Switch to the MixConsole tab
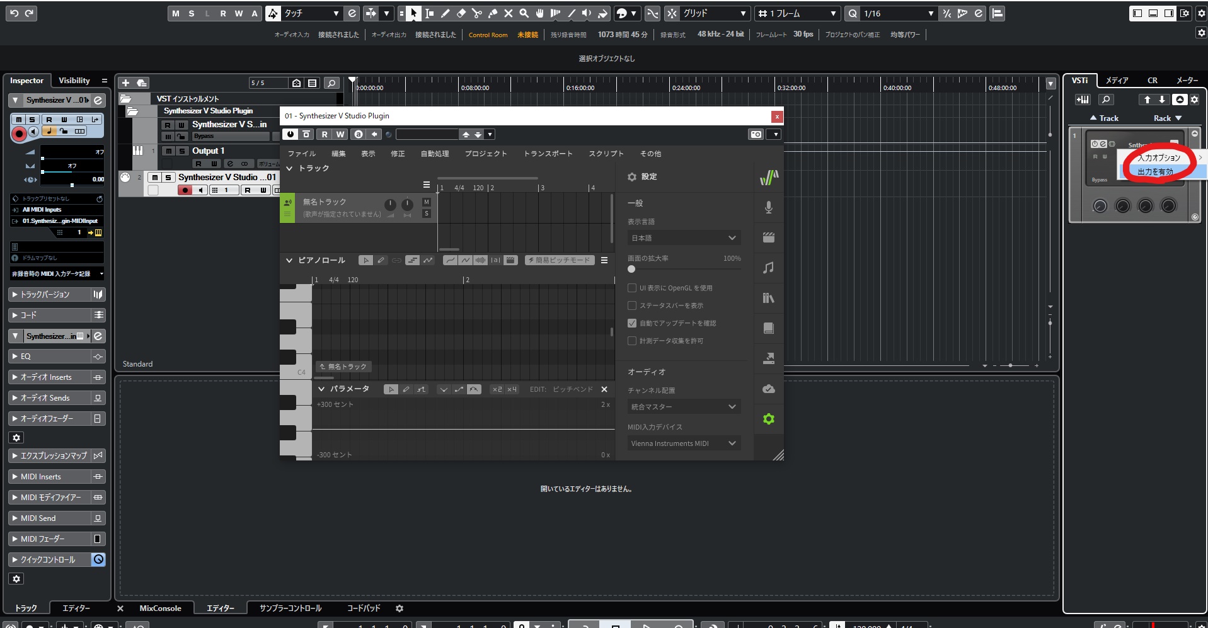1208x628 pixels. tap(160, 608)
